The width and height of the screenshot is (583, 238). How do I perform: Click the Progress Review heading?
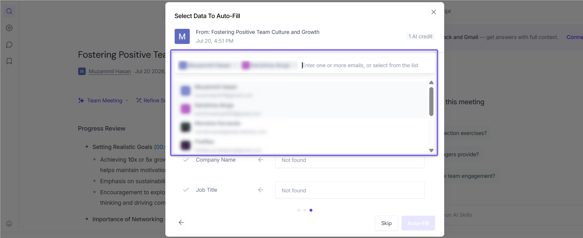pyautogui.click(x=102, y=128)
